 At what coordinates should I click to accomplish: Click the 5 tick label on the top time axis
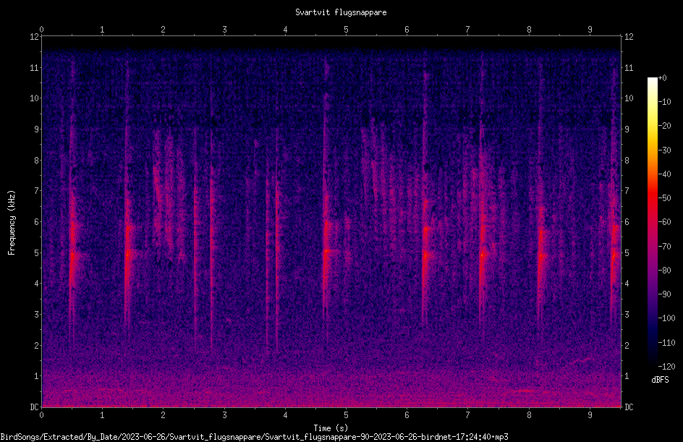tap(347, 29)
